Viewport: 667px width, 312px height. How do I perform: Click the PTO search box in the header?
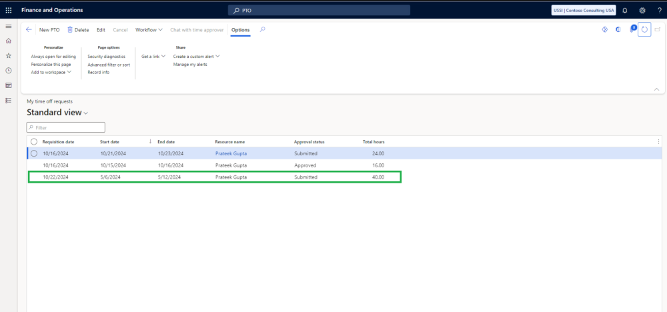click(x=319, y=10)
